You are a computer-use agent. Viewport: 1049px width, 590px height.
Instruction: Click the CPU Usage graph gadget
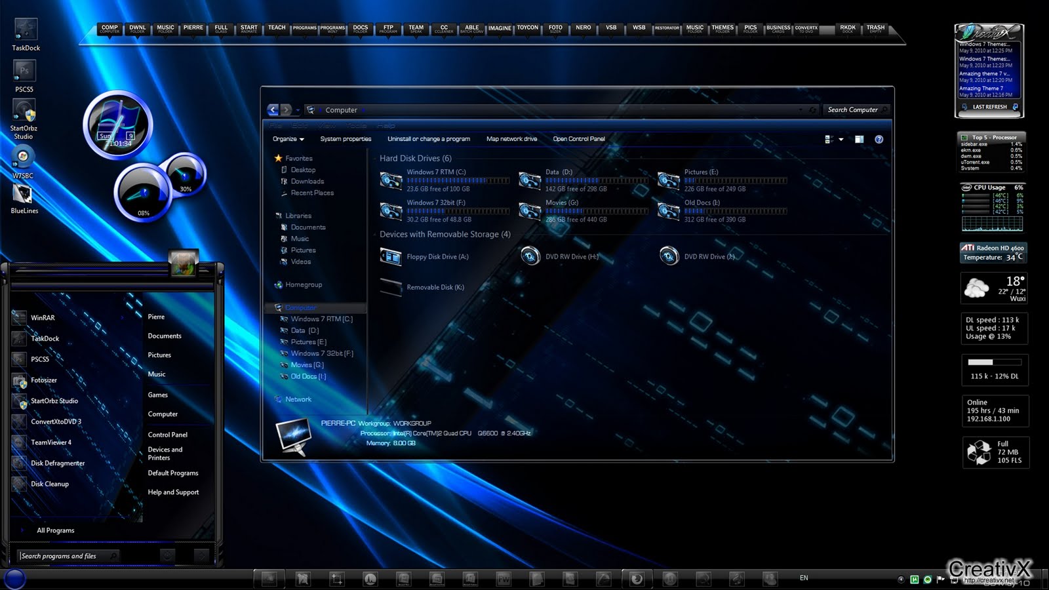coord(992,208)
